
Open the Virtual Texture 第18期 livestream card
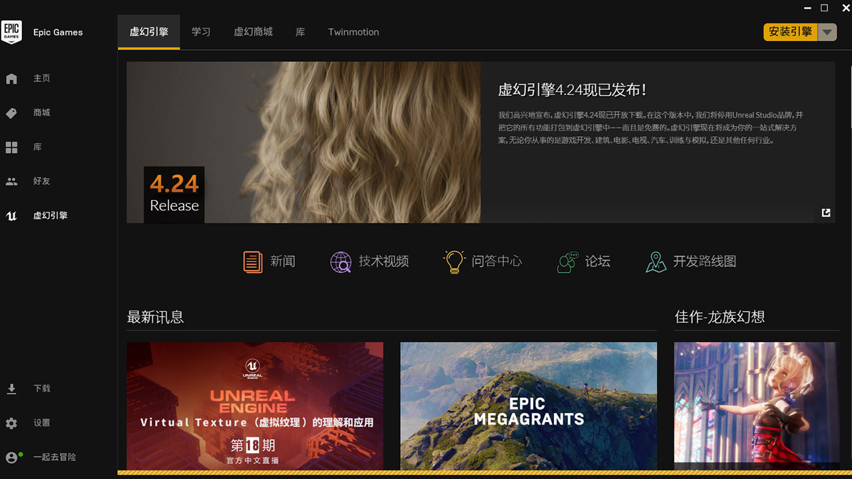coord(255,406)
